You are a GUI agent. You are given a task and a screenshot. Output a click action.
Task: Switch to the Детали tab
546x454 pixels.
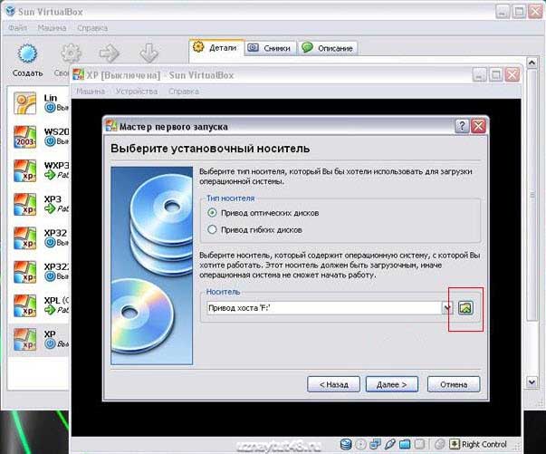(216, 47)
